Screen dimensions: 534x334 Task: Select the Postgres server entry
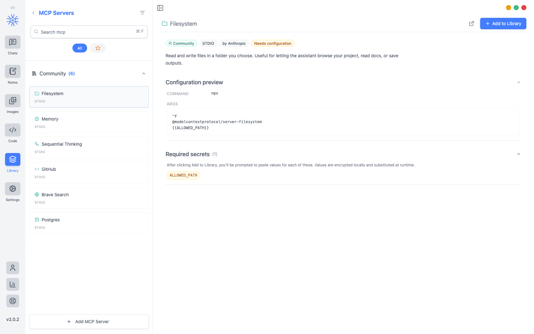[89, 223]
